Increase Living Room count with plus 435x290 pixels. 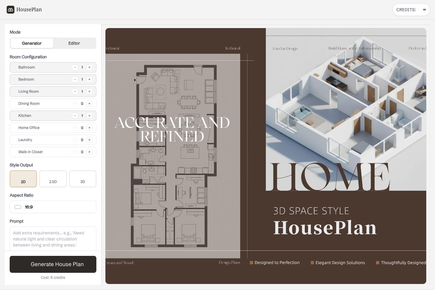[x=89, y=92]
